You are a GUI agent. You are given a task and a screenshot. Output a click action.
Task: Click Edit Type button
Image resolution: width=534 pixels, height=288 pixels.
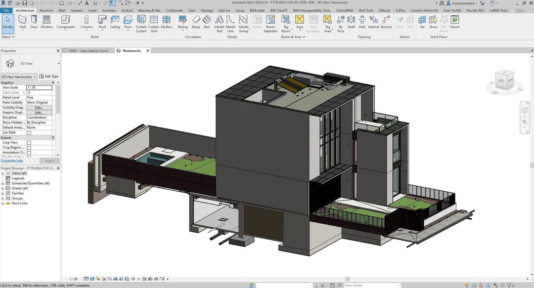(48, 76)
